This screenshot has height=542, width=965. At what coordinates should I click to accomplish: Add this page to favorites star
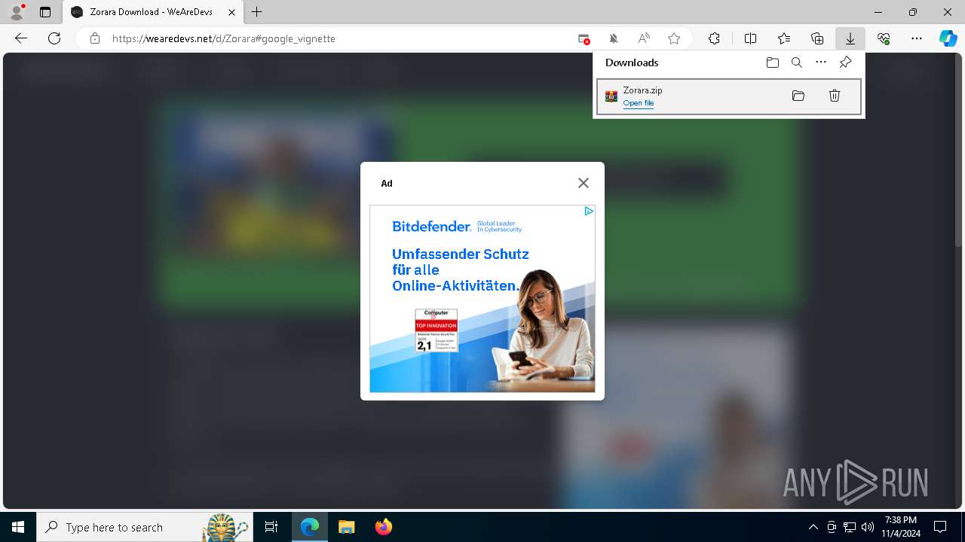(x=674, y=38)
